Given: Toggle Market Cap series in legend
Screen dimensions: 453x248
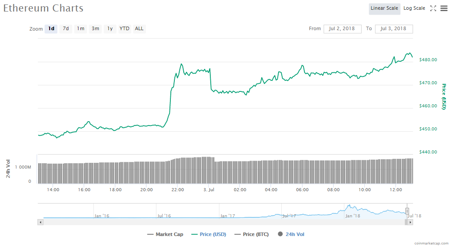Looking at the screenshot, I should (x=165, y=234).
